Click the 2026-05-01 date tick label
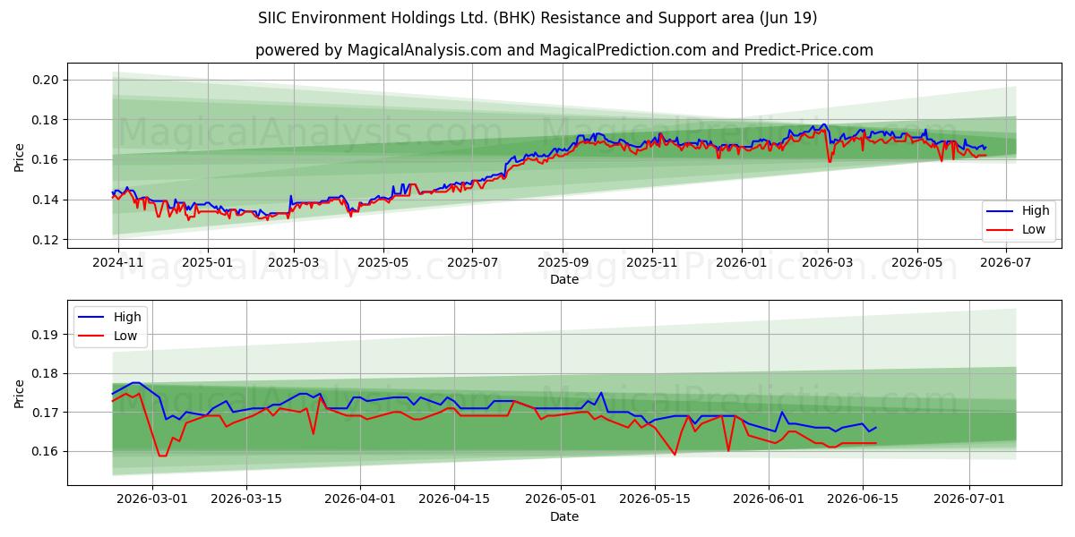 pos(562,499)
